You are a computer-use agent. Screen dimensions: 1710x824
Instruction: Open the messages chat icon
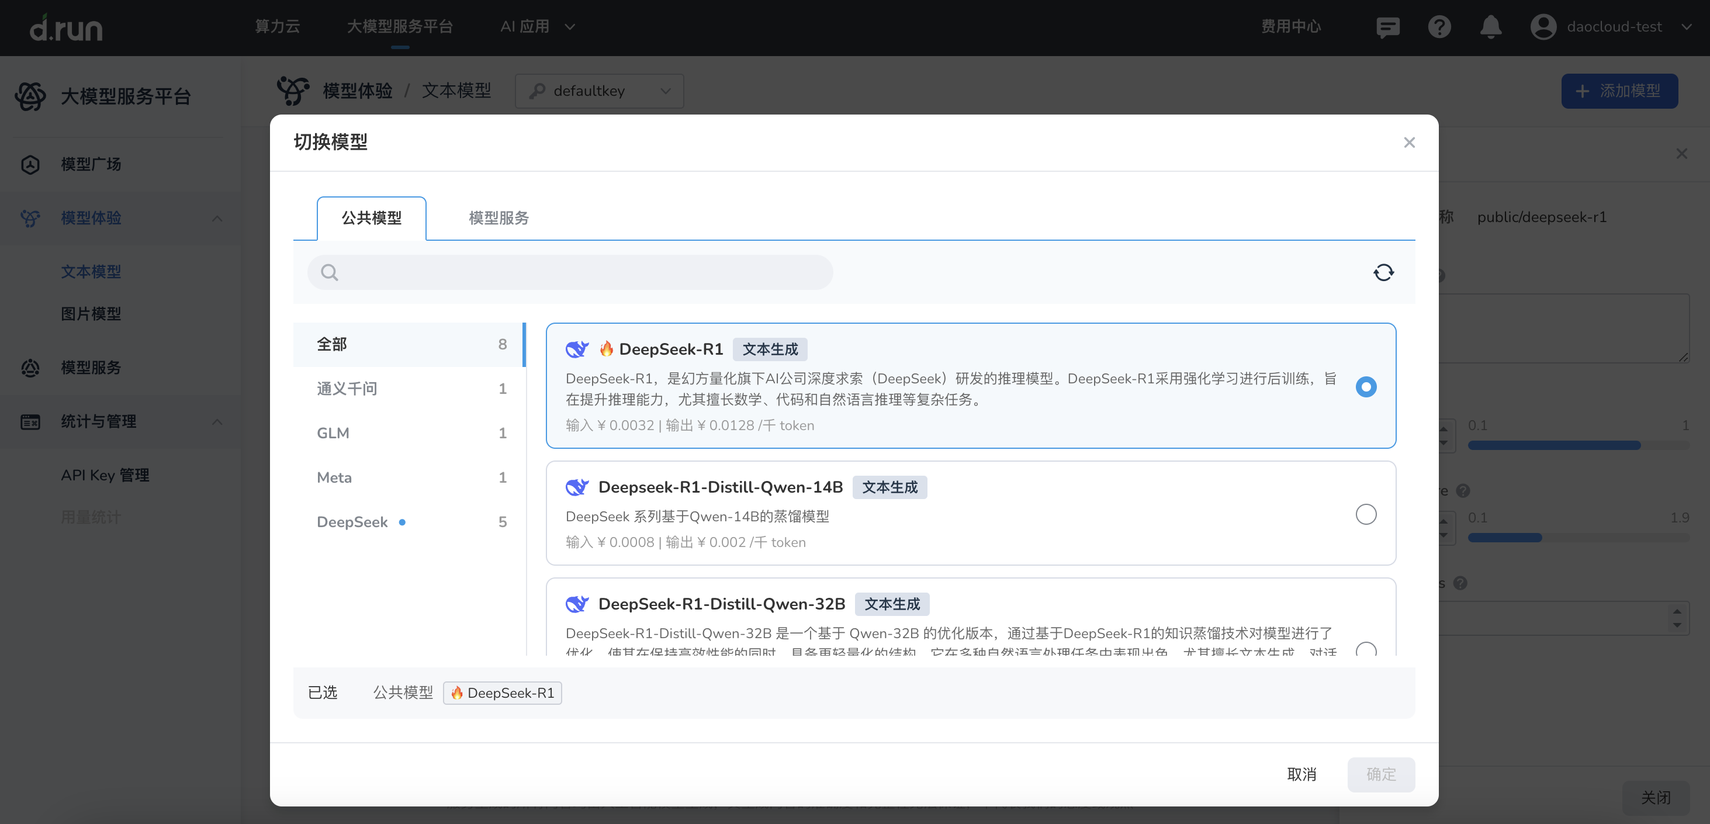click(x=1387, y=27)
